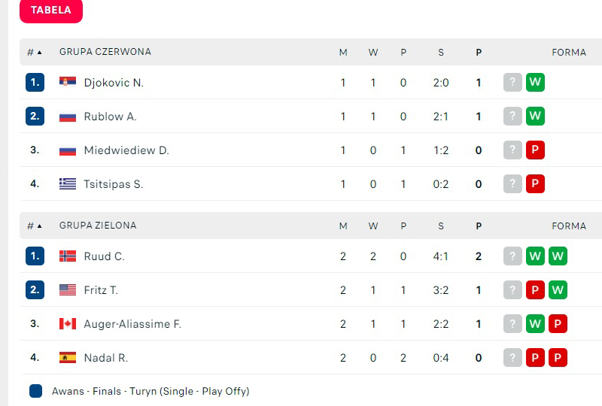The height and width of the screenshot is (406, 602).
Task: Click the Canadian flag beside Auger-Aliassime
Action: 68,324
